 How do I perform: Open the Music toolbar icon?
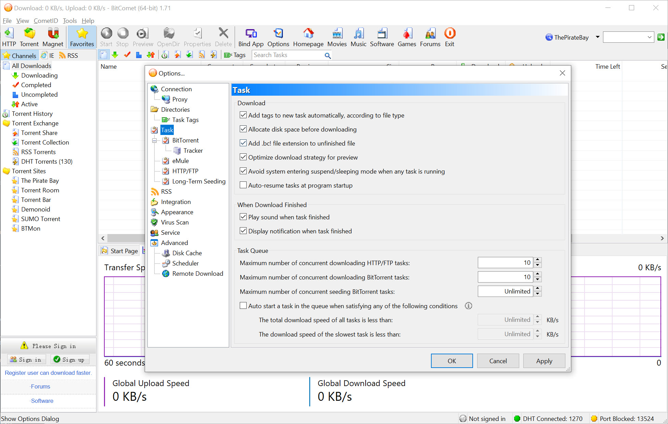click(358, 37)
